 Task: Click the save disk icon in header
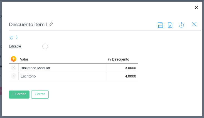(x=160, y=25)
